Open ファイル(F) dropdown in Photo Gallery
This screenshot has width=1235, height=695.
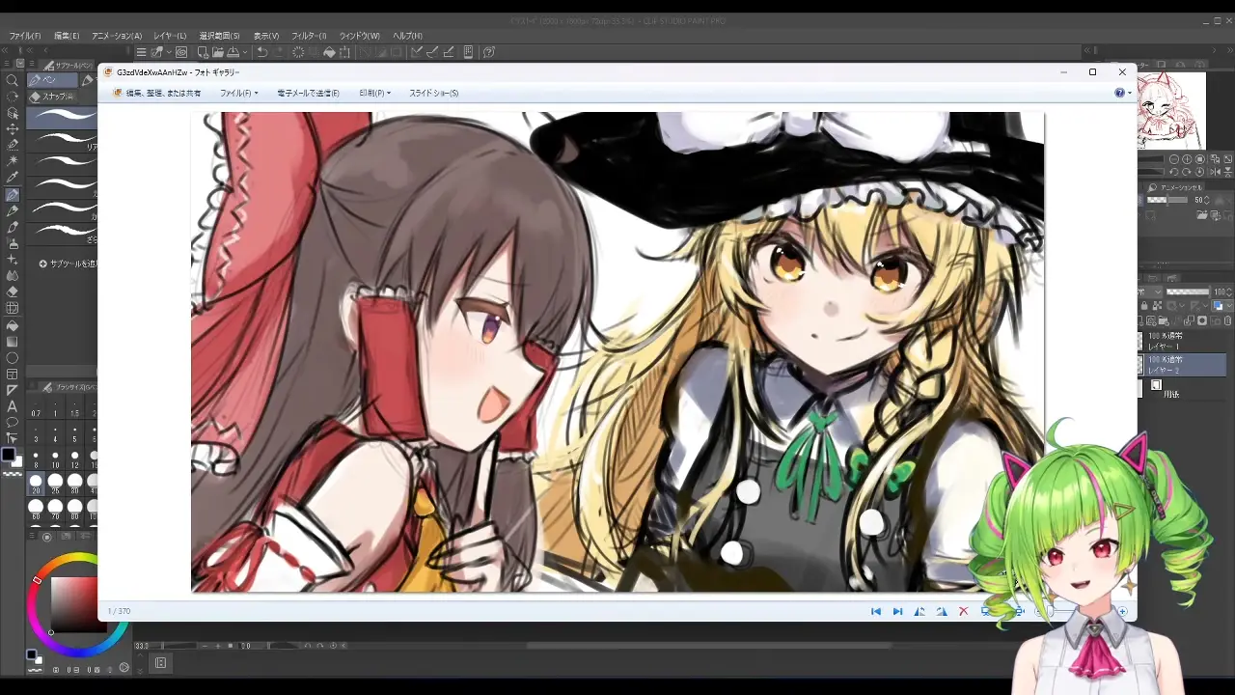pos(238,94)
